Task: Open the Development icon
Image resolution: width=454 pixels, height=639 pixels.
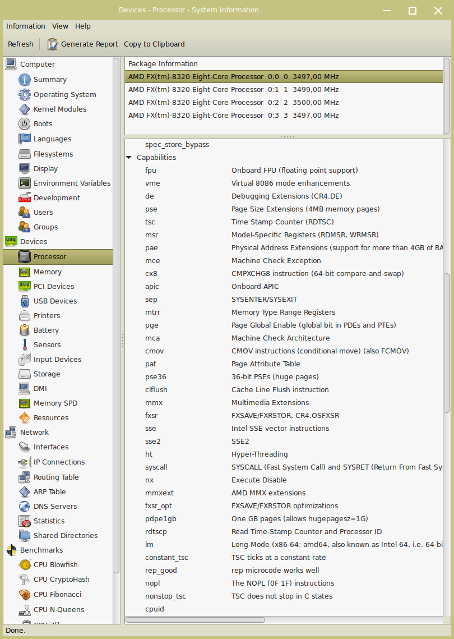Action: 25,197
